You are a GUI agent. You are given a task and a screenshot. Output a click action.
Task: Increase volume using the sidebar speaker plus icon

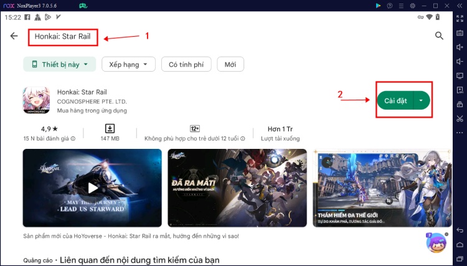460,47
